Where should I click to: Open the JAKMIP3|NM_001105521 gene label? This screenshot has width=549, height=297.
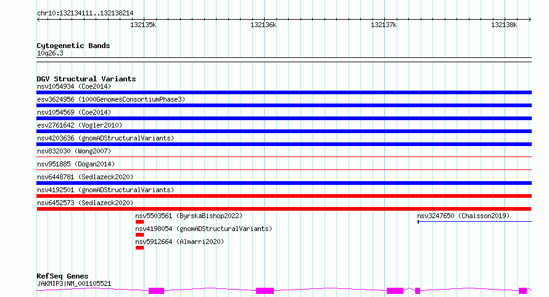click(74, 283)
